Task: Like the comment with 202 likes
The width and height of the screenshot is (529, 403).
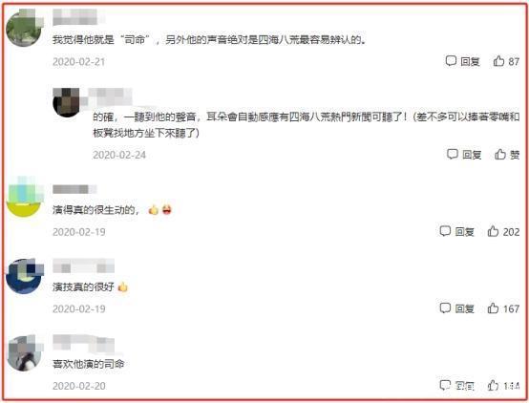Action: coord(493,231)
